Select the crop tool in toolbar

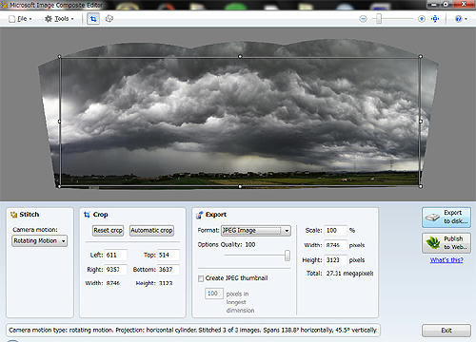point(93,19)
